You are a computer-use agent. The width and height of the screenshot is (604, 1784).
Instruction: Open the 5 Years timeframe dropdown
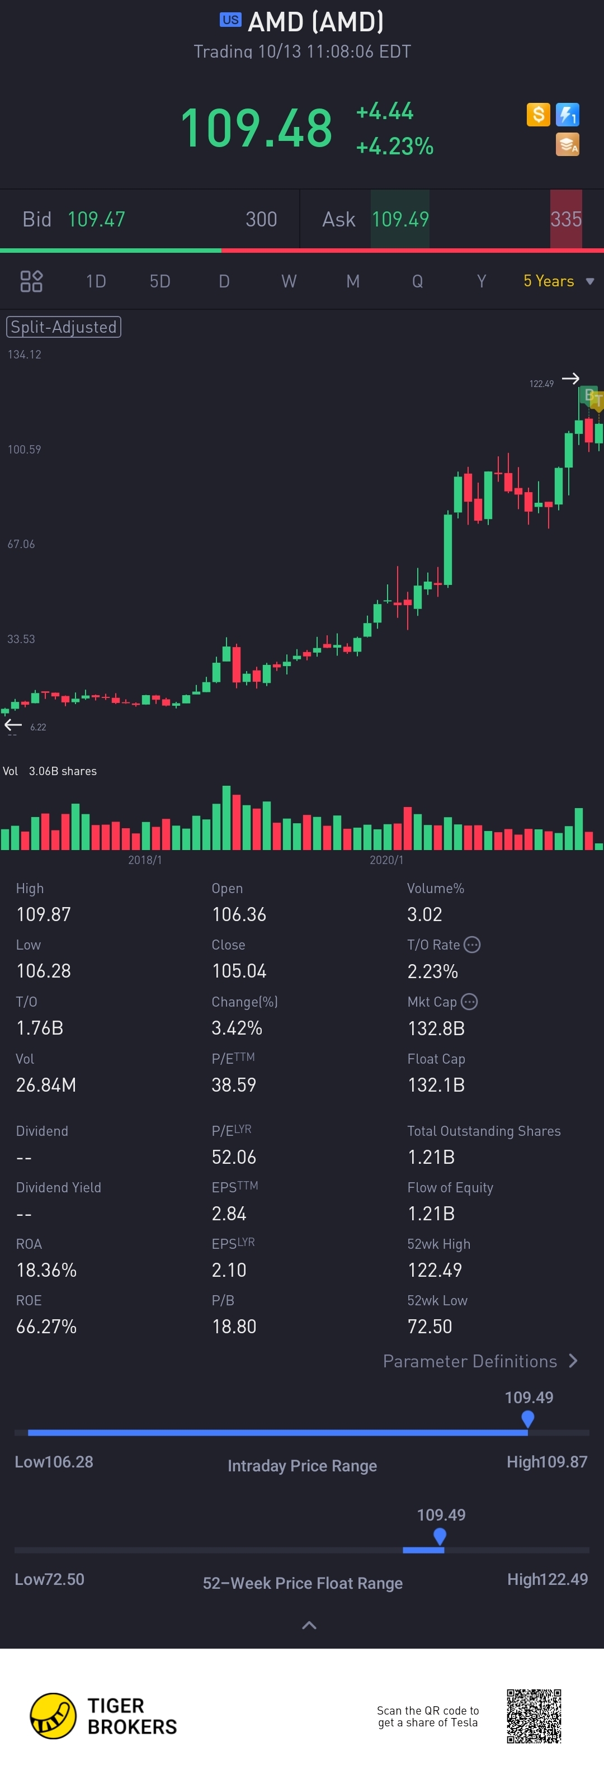coord(558,281)
